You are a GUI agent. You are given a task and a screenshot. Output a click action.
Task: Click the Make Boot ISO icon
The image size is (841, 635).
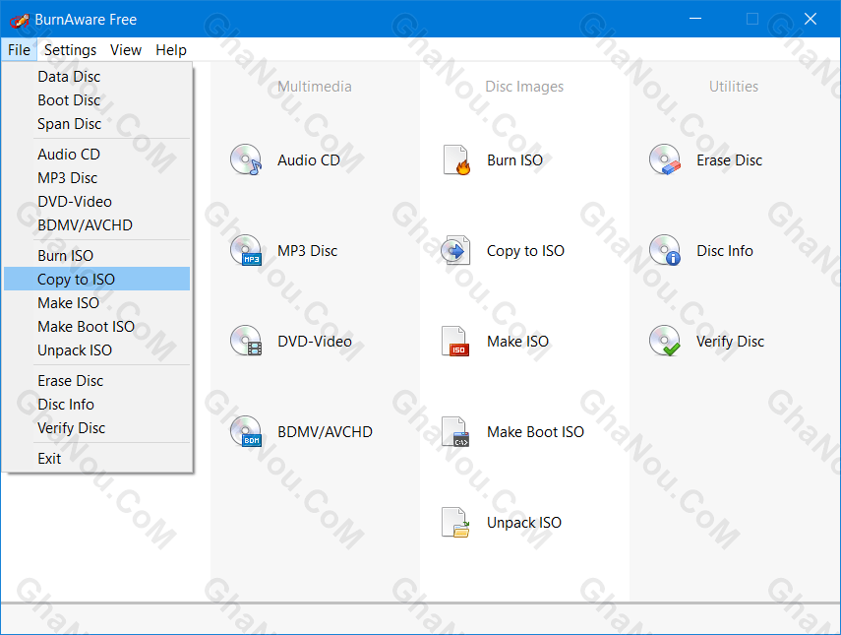tap(455, 431)
